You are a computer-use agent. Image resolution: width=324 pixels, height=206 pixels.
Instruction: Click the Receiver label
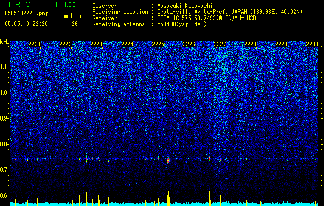click(x=105, y=18)
